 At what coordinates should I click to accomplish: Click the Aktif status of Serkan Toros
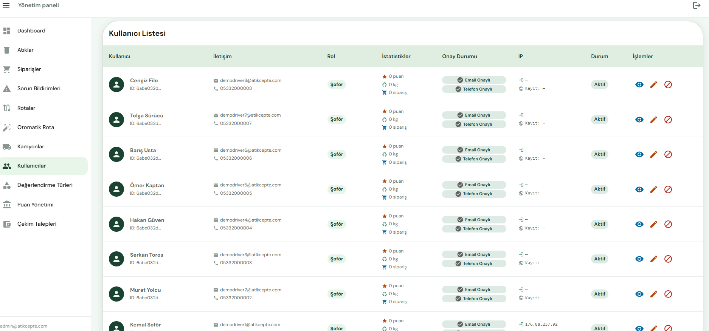tap(600, 259)
